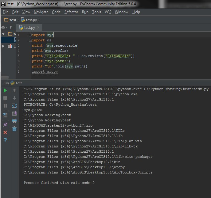Click the PyCharm application icon in title bar

pyautogui.click(x=3, y=4)
